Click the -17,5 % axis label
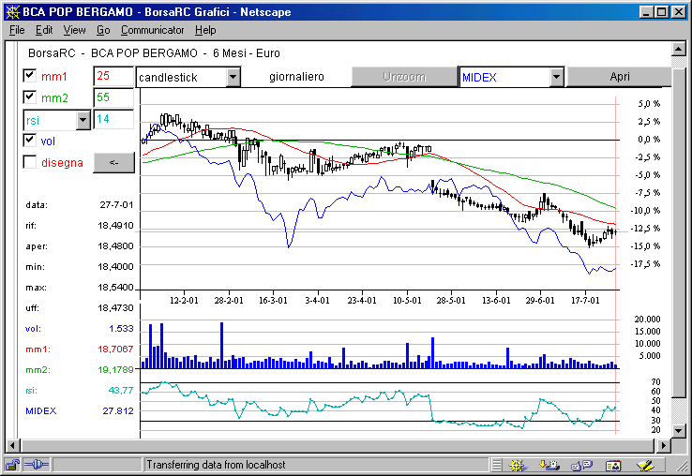This screenshot has width=692, height=476. pyautogui.click(x=645, y=264)
